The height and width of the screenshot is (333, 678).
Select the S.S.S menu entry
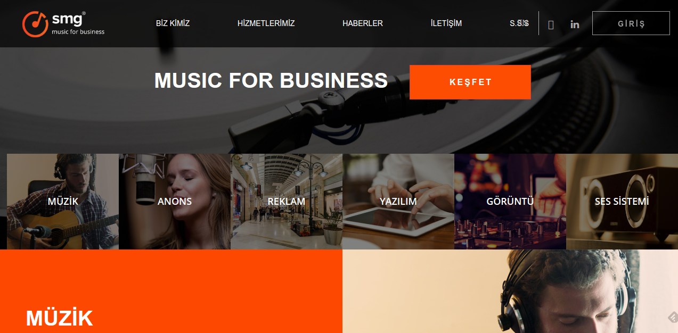point(519,23)
